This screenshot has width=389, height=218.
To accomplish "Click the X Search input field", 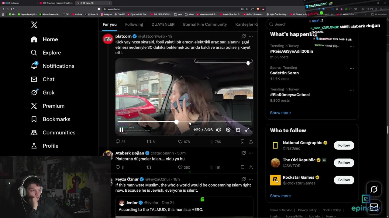I will [312, 24].
